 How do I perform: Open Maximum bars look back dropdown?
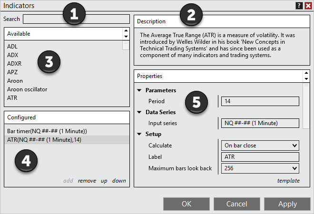pos(260,168)
